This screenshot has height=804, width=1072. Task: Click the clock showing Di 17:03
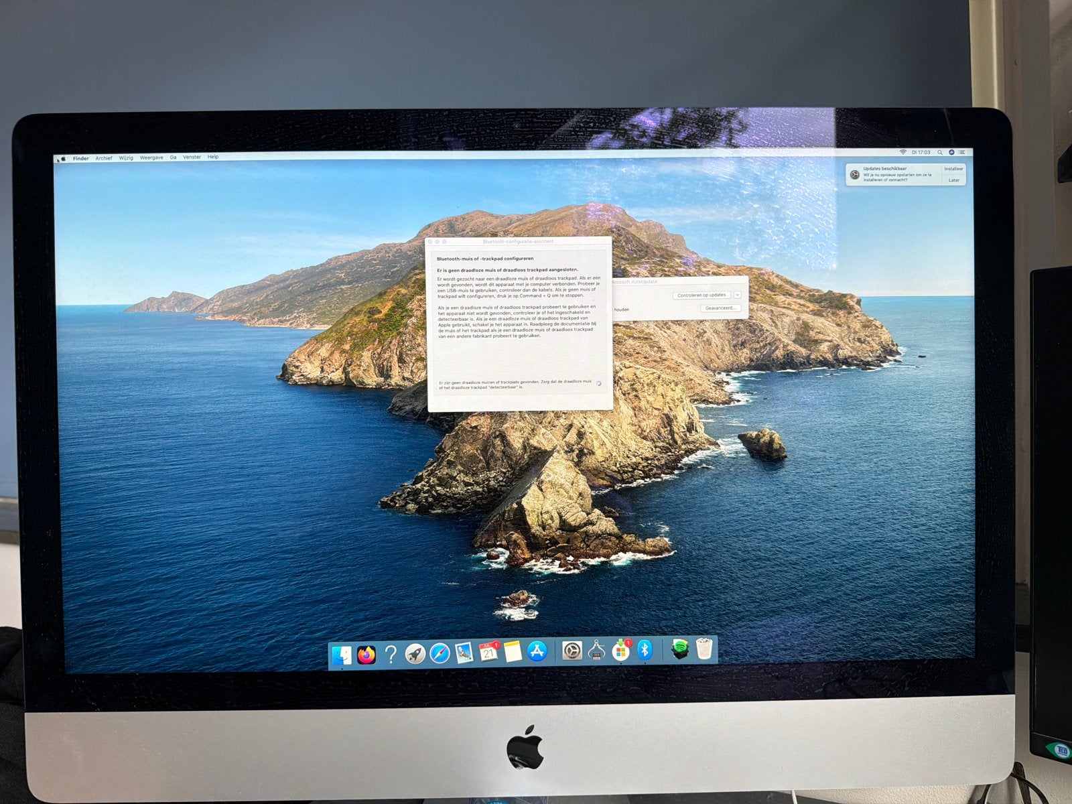point(921,152)
